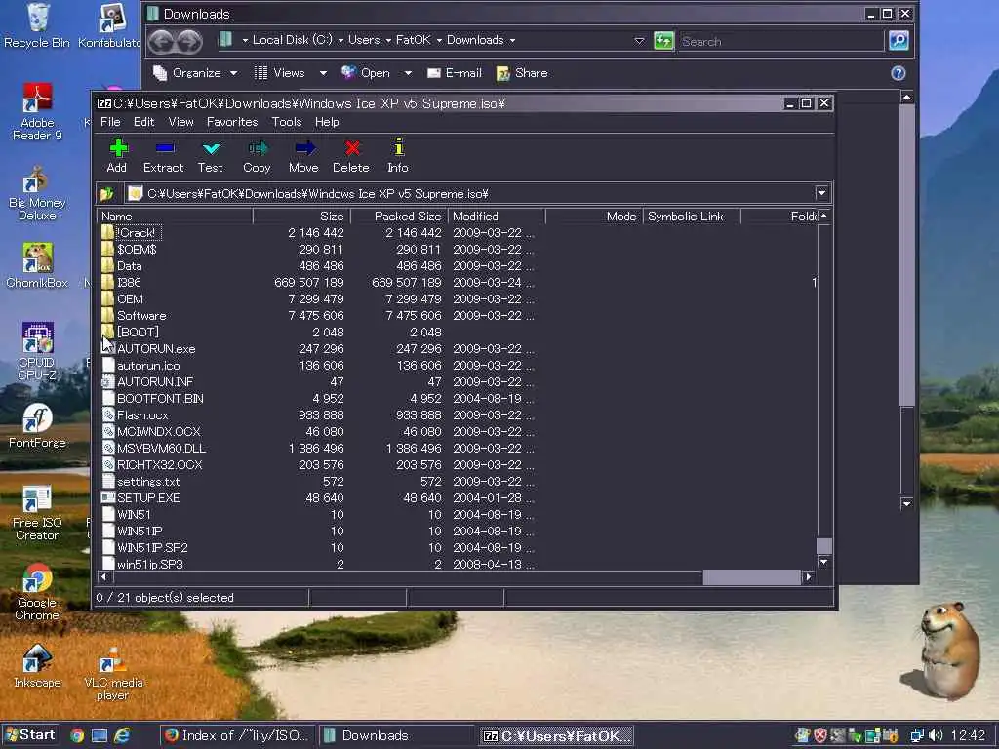Click vertical scrollbar down arrow in 7-Zip

tap(823, 562)
